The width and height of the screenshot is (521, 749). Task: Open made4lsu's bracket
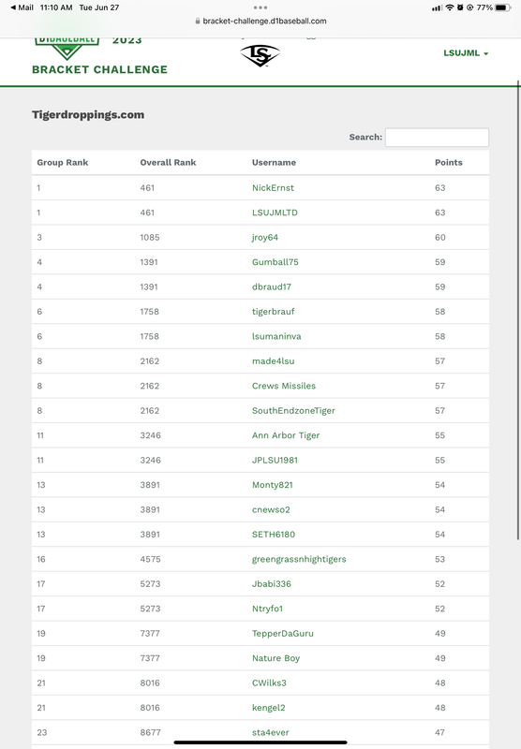pos(274,361)
